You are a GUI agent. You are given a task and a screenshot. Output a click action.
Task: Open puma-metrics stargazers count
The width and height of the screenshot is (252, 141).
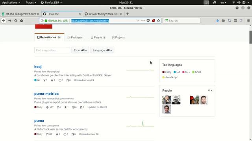(x=67, y=107)
